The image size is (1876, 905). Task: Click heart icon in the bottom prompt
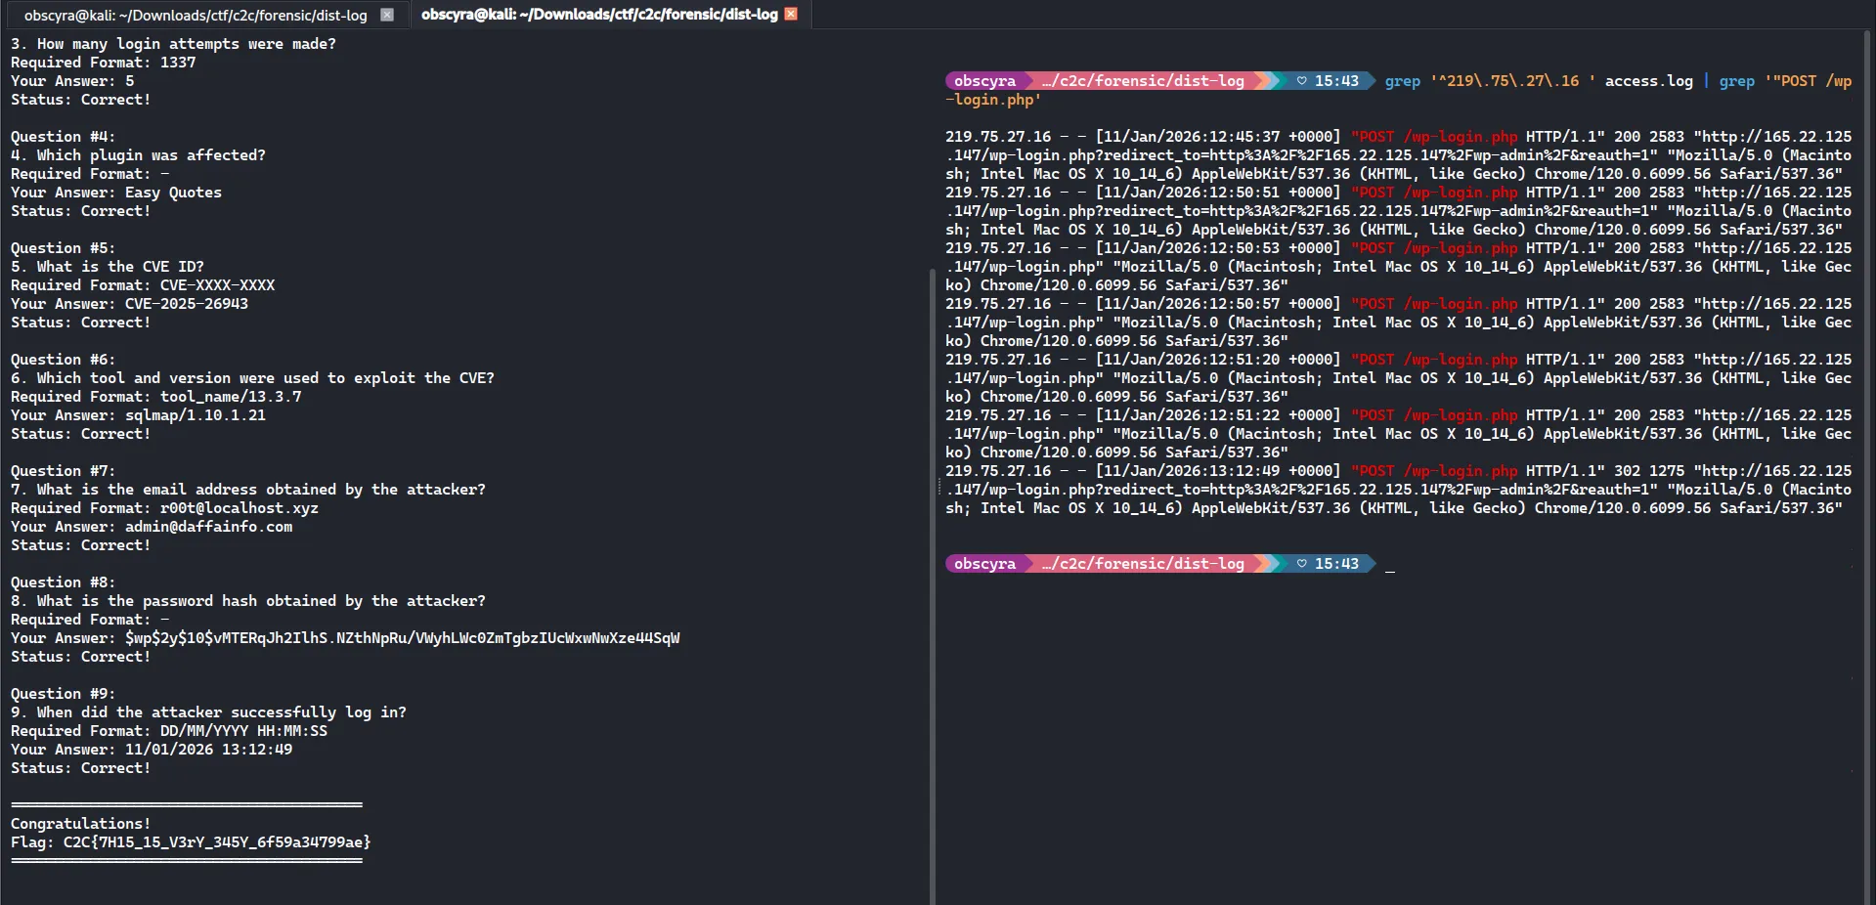(x=1301, y=564)
